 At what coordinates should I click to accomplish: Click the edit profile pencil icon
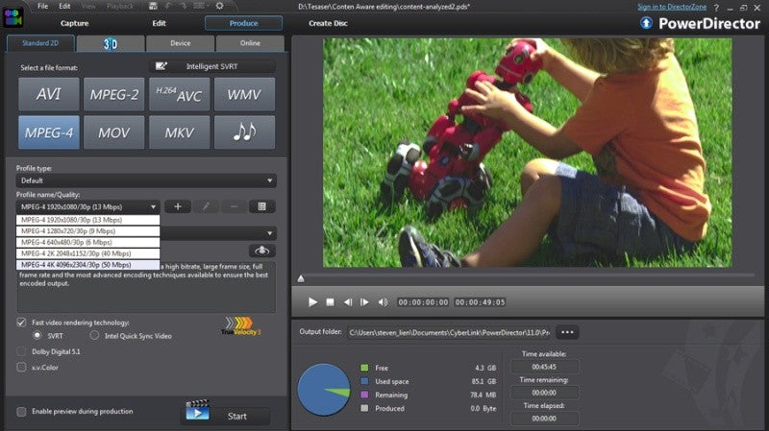206,206
